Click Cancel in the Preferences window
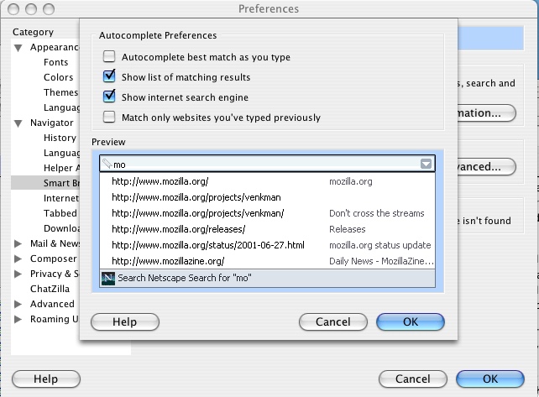 click(413, 379)
